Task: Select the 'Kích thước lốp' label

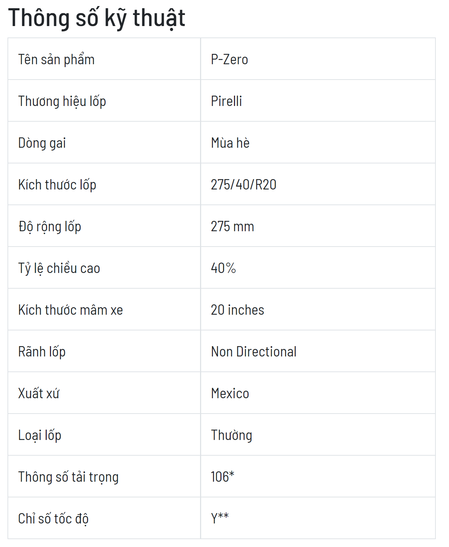Action: tap(57, 185)
